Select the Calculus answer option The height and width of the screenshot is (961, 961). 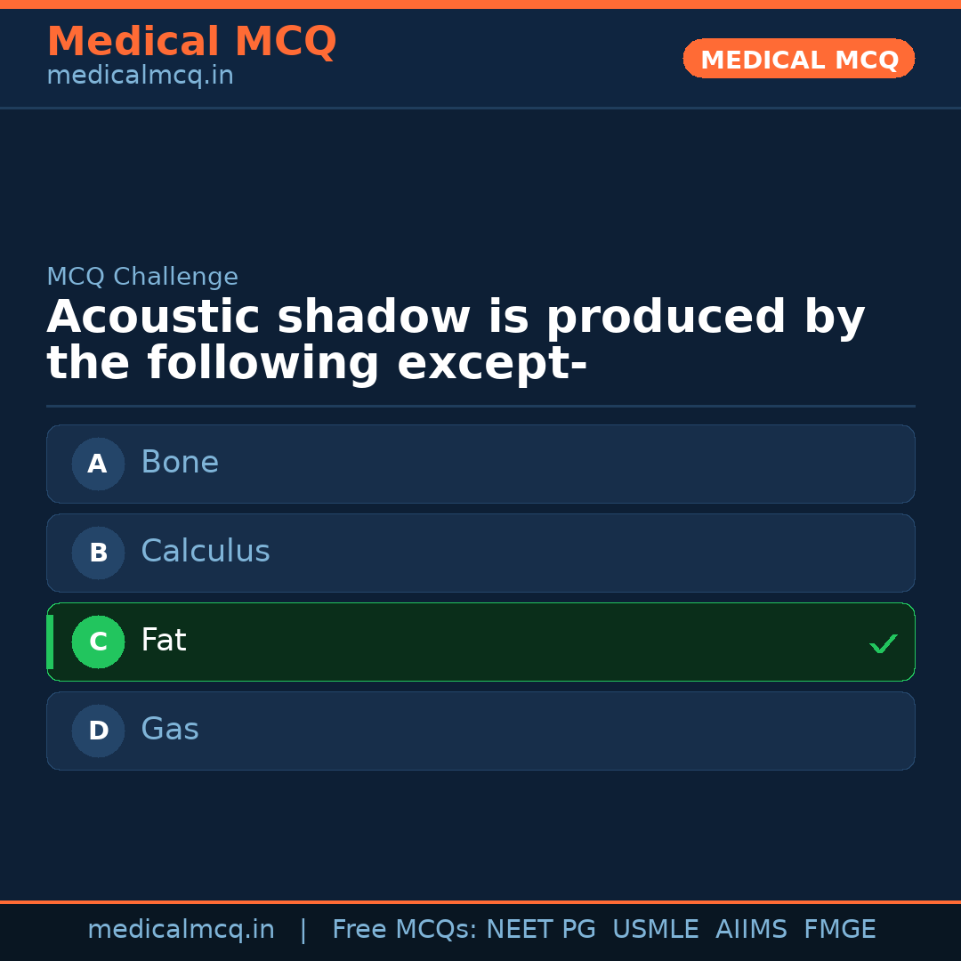point(480,553)
